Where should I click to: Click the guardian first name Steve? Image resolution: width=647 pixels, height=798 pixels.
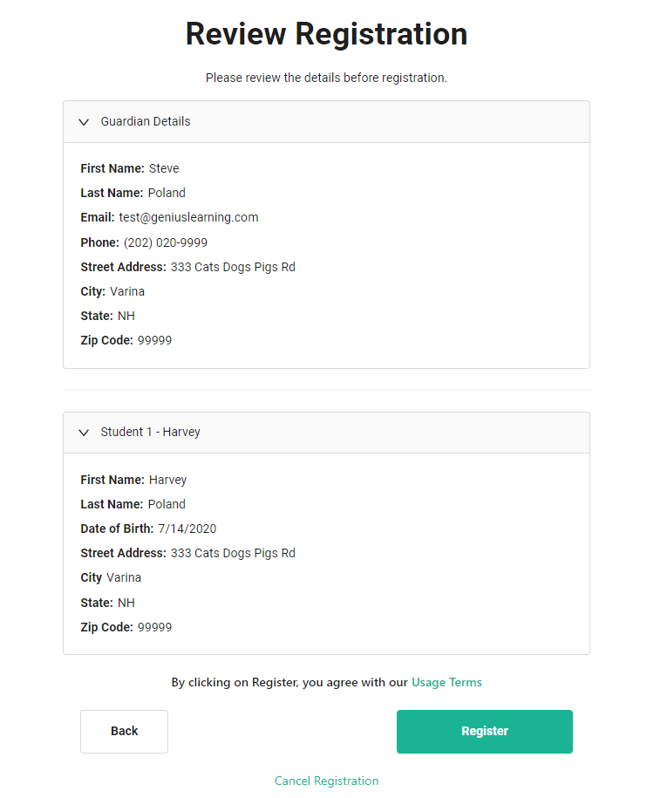(x=164, y=168)
